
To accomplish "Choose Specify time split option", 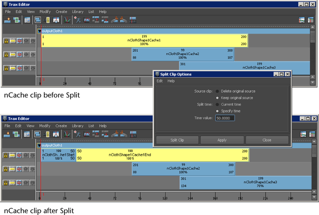I will point(217,111).
